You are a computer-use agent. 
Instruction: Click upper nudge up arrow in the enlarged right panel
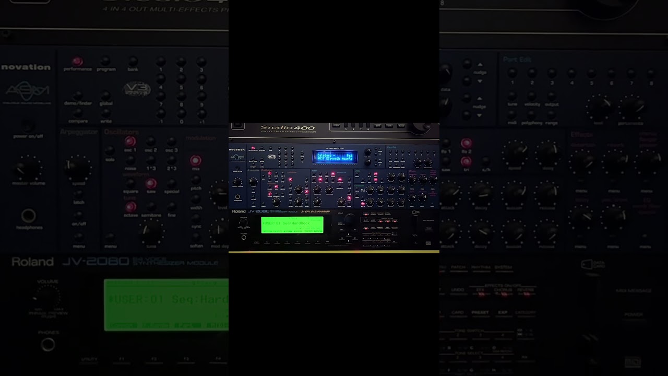point(480,65)
